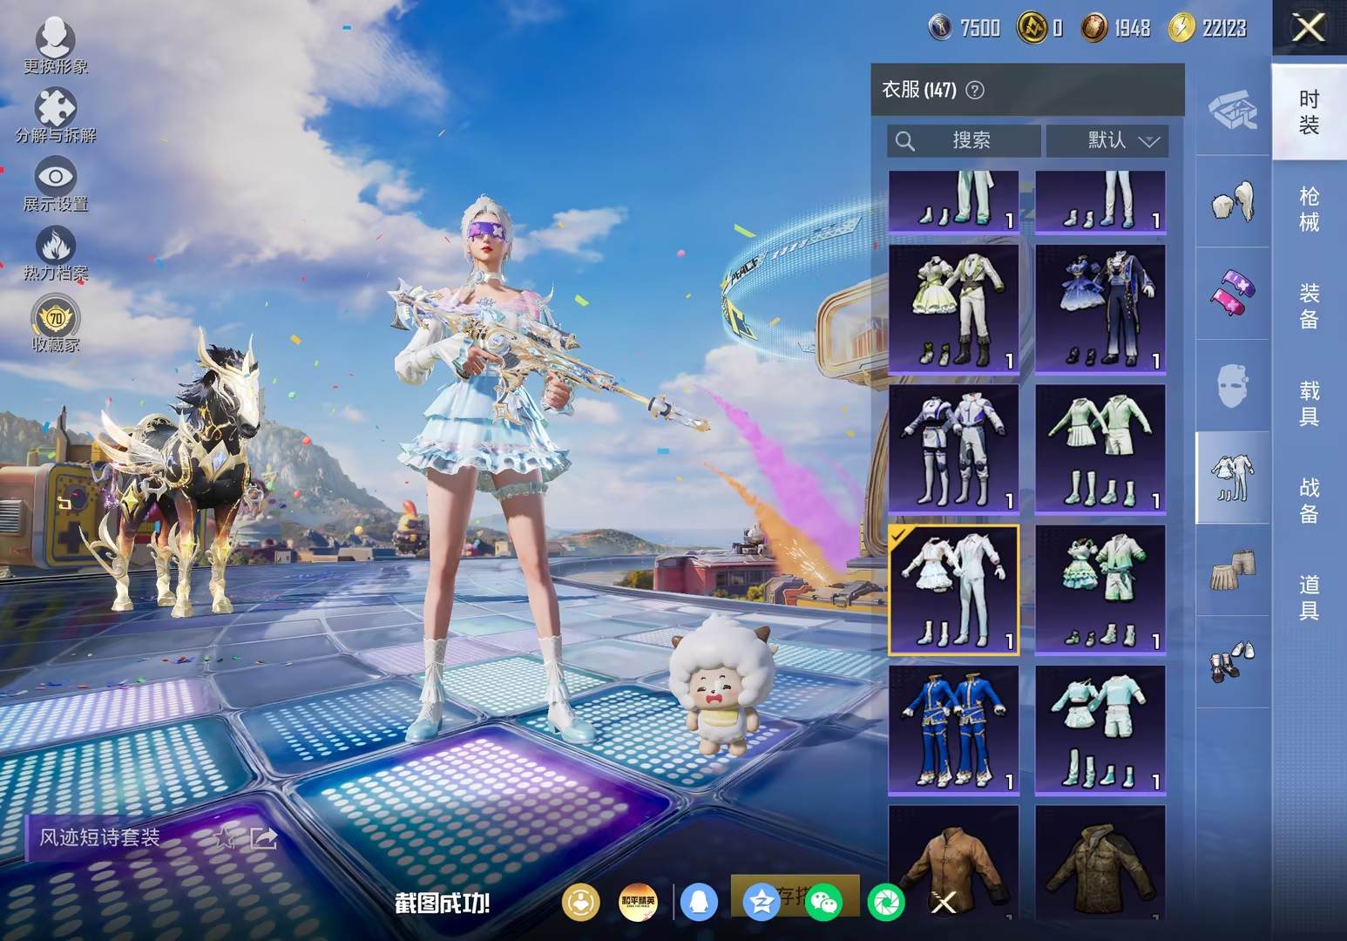Select the hairstyle category icon
1347x941 pixels.
tap(1233, 202)
